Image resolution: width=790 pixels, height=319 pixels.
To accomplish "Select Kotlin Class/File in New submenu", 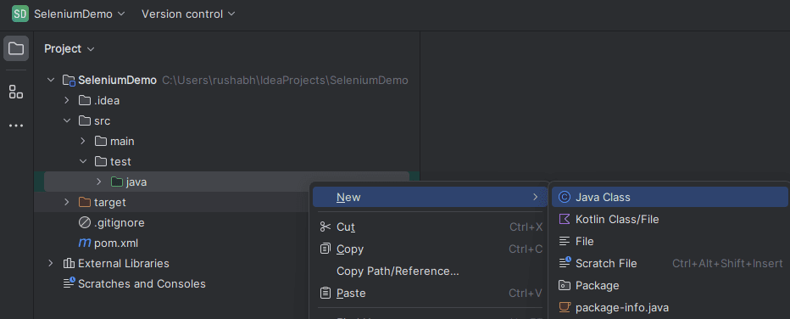I will tap(670, 219).
